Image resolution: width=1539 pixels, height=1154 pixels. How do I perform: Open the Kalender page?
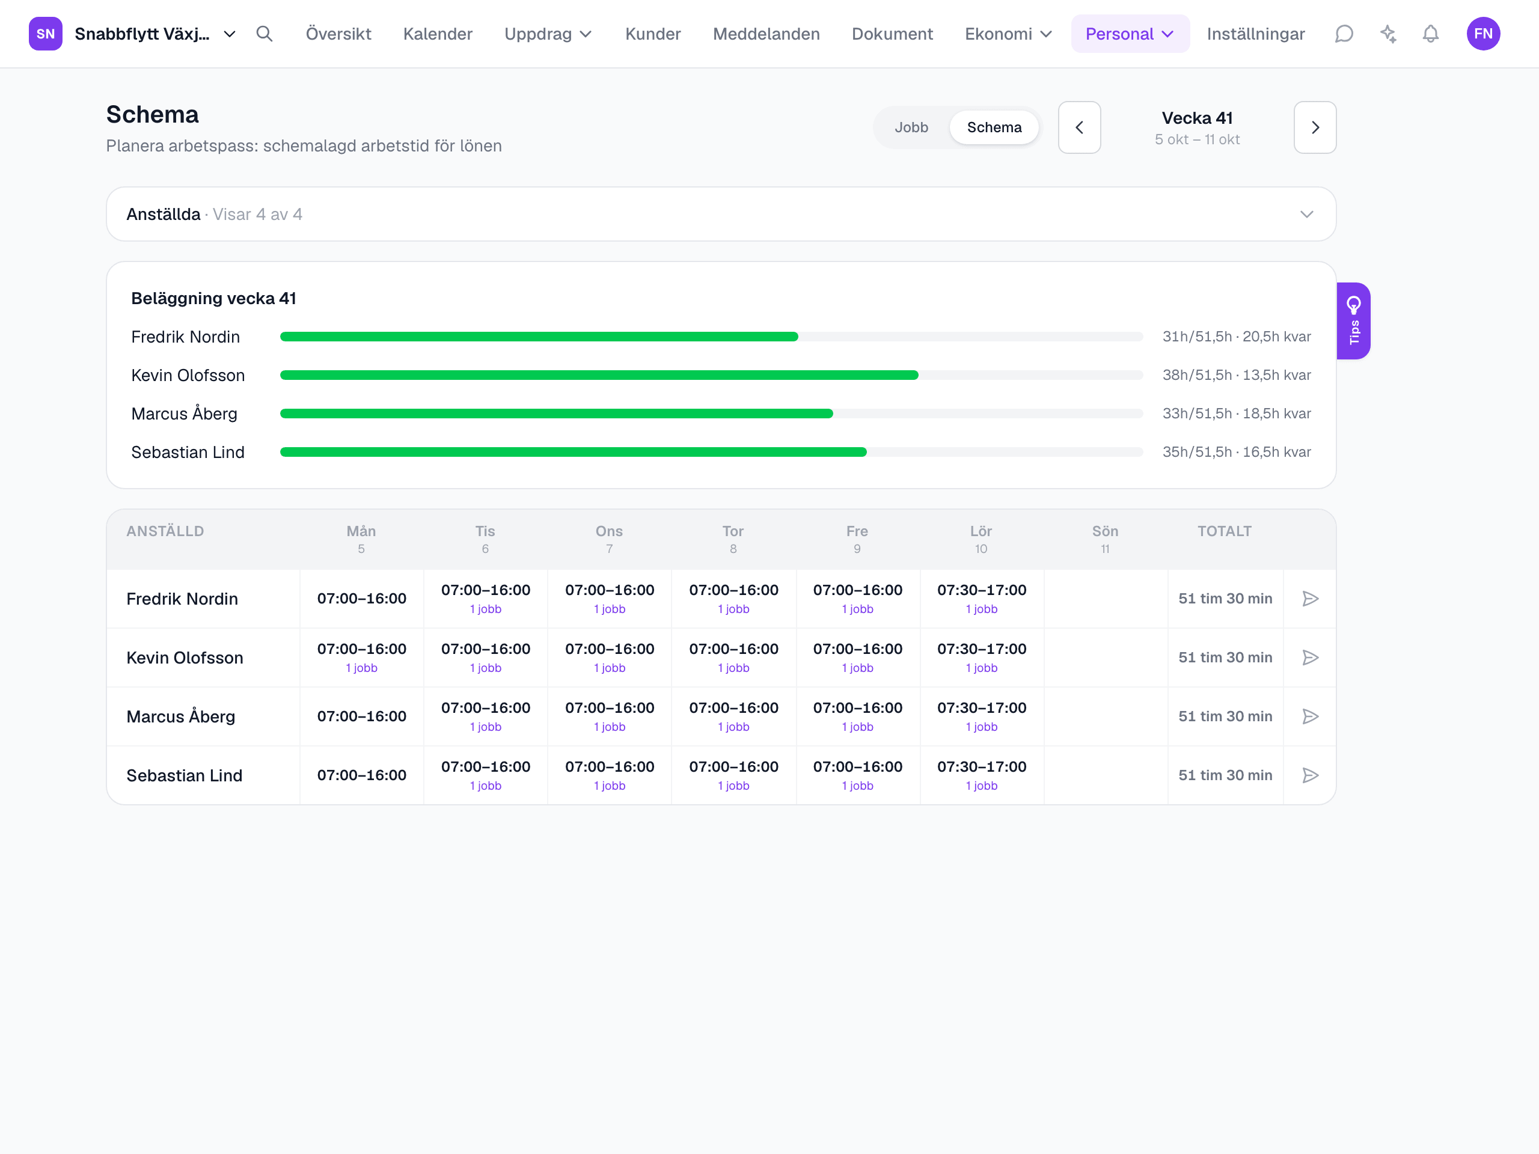click(x=438, y=34)
